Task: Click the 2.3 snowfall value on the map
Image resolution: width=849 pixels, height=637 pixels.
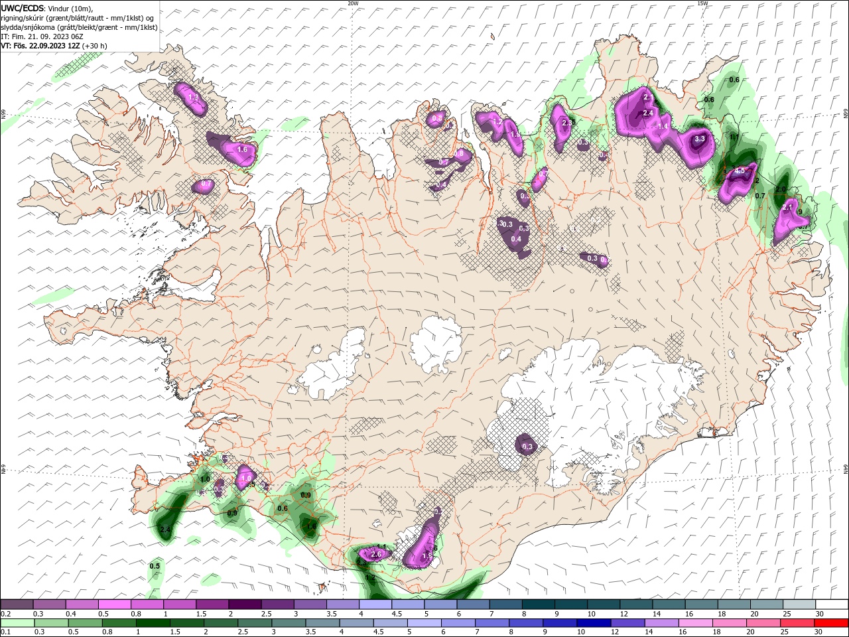Action: coord(567,123)
